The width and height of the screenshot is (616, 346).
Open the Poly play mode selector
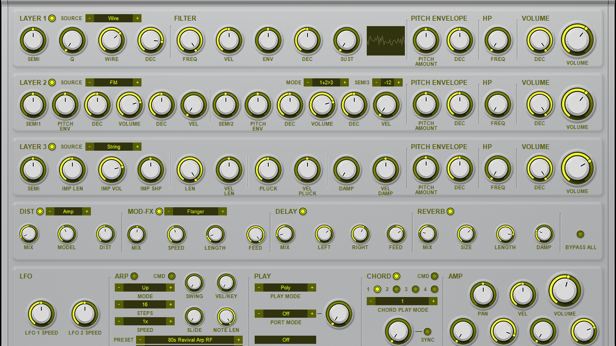coord(285,288)
